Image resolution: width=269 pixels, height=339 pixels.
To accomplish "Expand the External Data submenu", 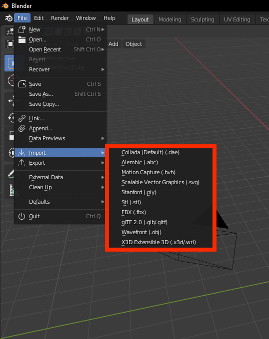I will coord(60,177).
